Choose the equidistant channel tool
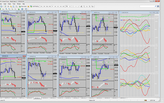 [81, 6]
